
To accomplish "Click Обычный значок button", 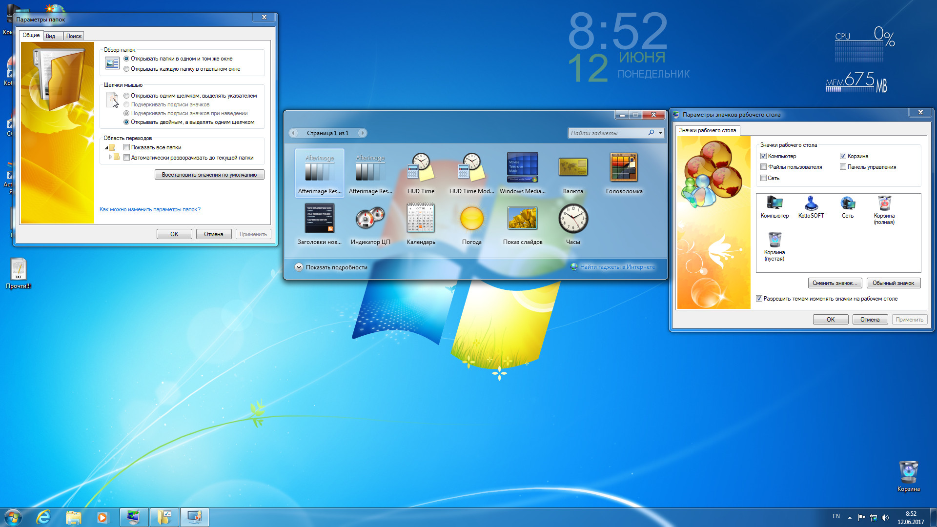I will pyautogui.click(x=894, y=283).
